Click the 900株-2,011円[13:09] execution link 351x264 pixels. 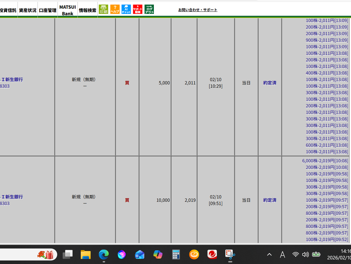[x=327, y=40]
